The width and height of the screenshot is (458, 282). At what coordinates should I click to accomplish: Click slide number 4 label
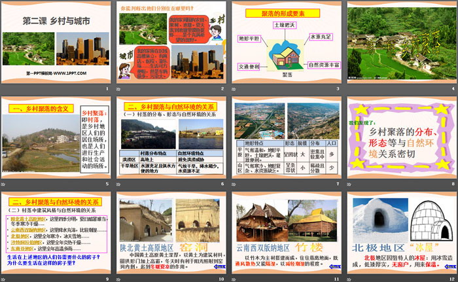click(453, 88)
